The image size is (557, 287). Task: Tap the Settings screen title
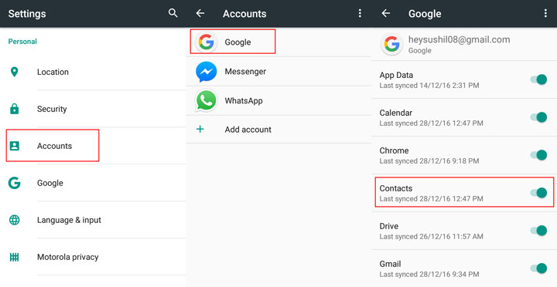(27, 14)
